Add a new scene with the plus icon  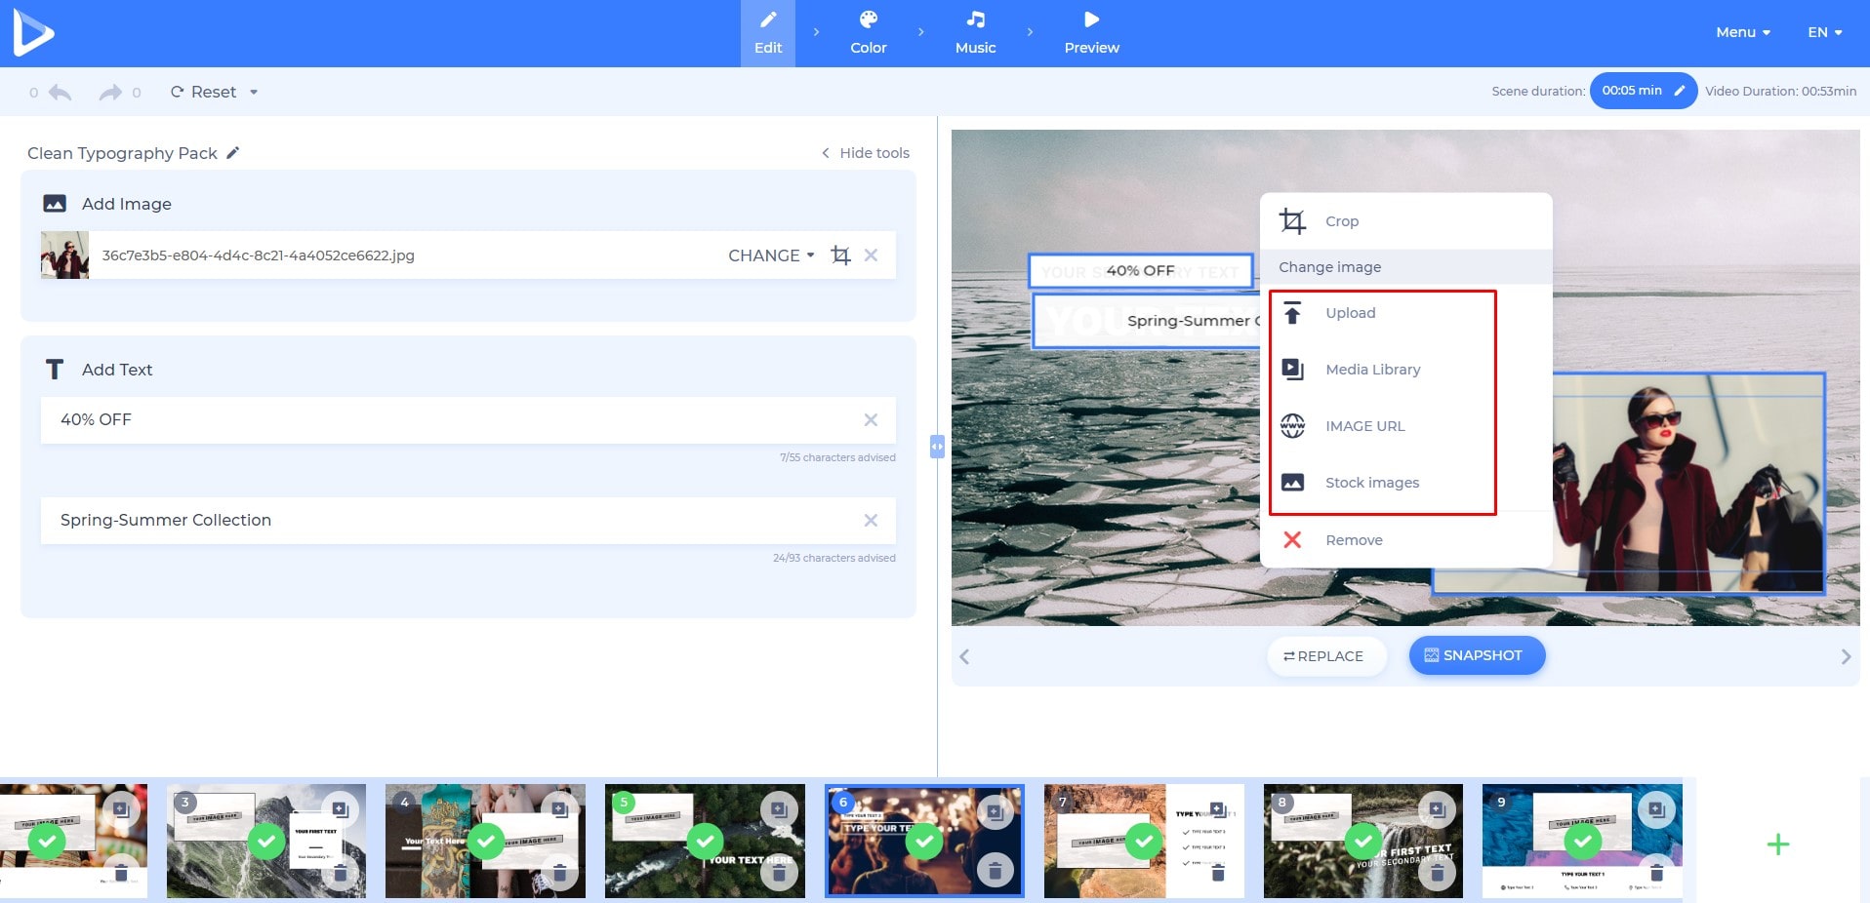coord(1778,844)
